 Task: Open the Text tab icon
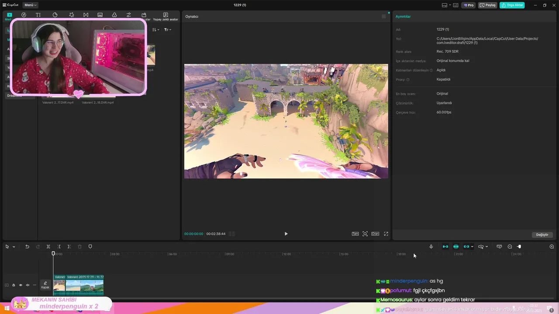pyautogui.click(x=38, y=15)
